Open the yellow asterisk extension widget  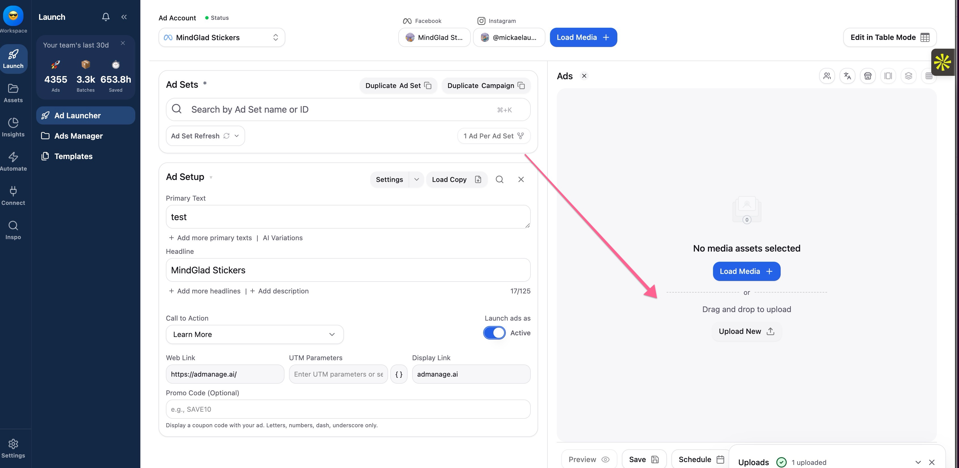[x=943, y=62]
